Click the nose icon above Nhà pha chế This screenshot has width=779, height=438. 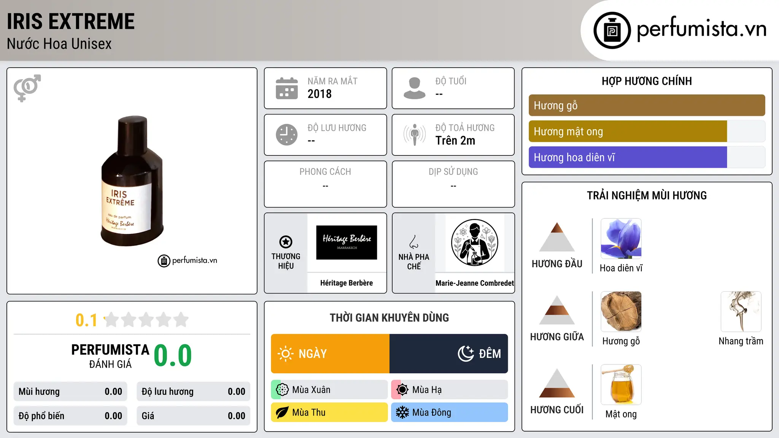414,242
